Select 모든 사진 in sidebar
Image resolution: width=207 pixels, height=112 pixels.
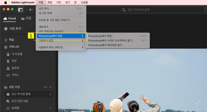(14, 87)
